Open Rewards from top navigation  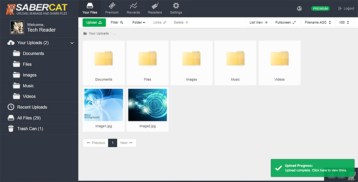133,8
